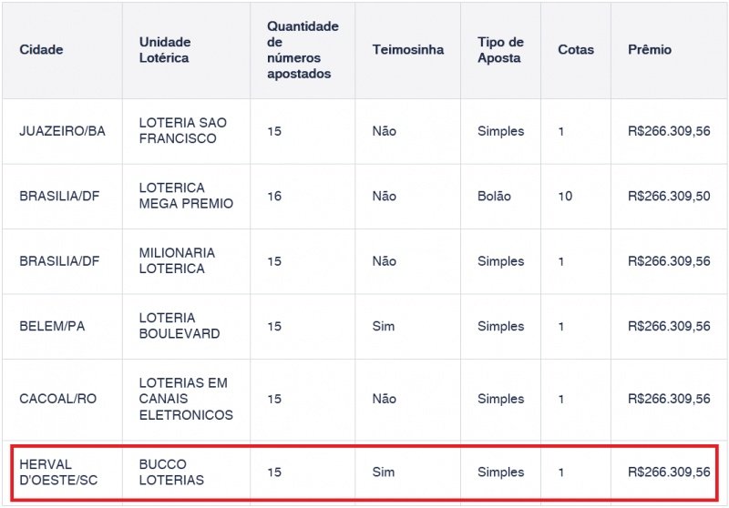Select LOTERICA MEGA PREMIO cell

(x=186, y=196)
